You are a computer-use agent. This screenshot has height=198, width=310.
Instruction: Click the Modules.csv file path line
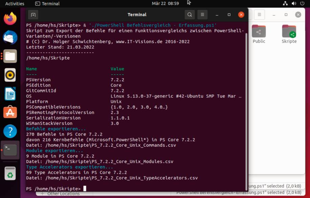(100, 162)
